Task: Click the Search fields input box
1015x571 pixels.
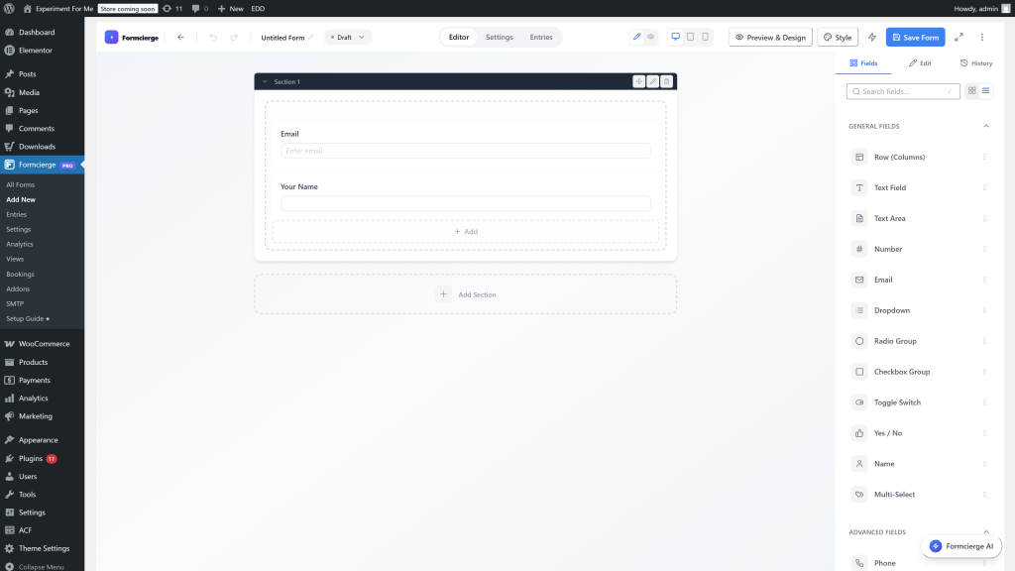Action: click(x=902, y=91)
